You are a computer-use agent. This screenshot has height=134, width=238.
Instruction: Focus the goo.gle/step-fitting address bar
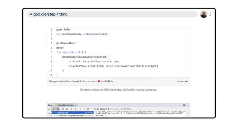click(x=112, y=14)
